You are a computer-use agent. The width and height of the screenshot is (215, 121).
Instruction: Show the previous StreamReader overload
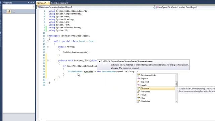[100, 61]
